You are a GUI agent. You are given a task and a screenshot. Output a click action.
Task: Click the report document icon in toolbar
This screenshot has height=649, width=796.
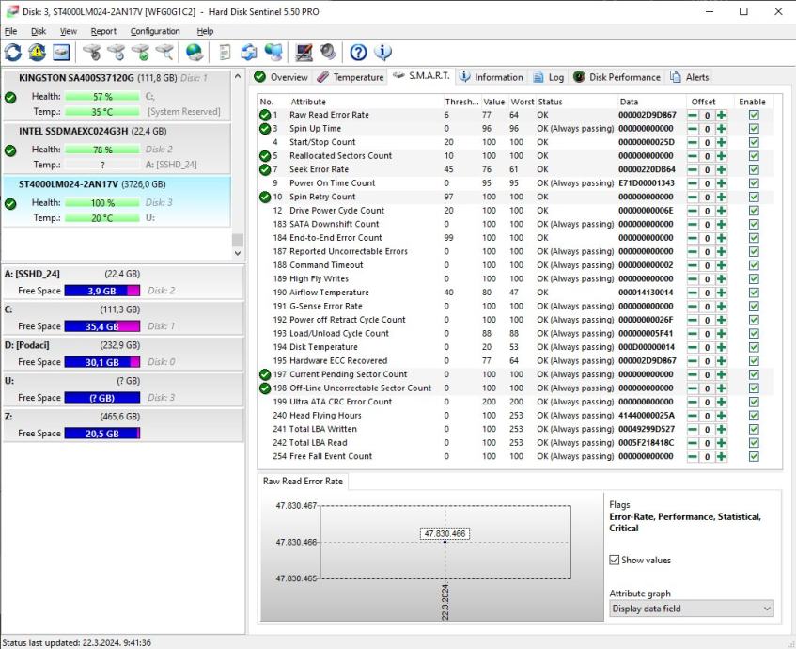(x=225, y=53)
